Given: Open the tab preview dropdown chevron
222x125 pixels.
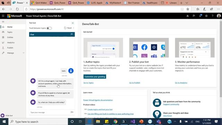Looking at the screenshot, I should (x=187, y=3).
